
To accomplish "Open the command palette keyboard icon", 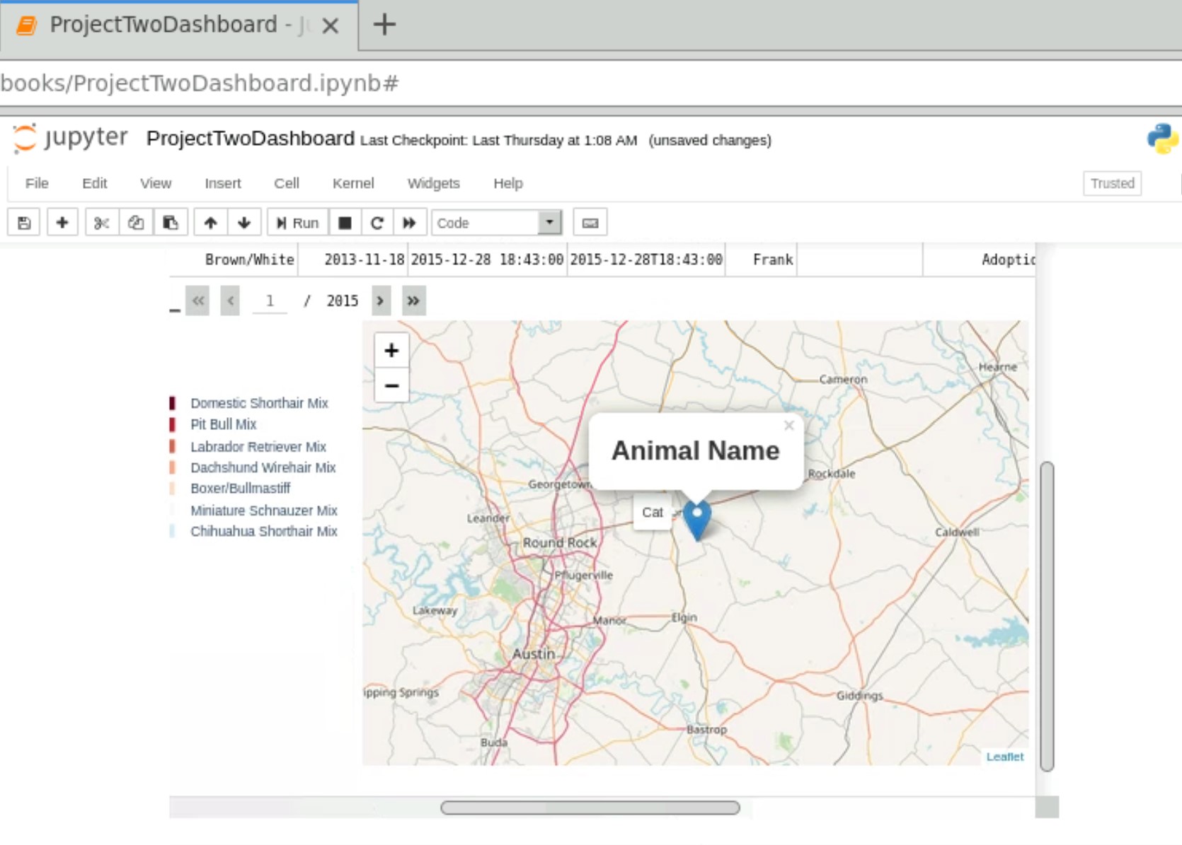I will click(x=590, y=223).
